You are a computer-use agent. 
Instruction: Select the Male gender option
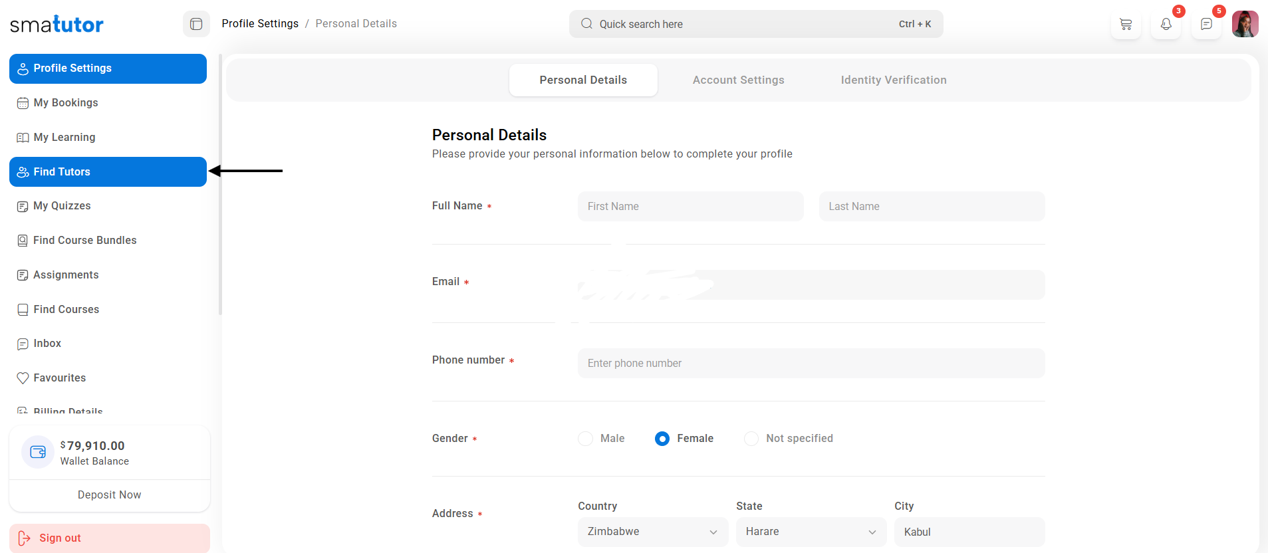(x=585, y=439)
